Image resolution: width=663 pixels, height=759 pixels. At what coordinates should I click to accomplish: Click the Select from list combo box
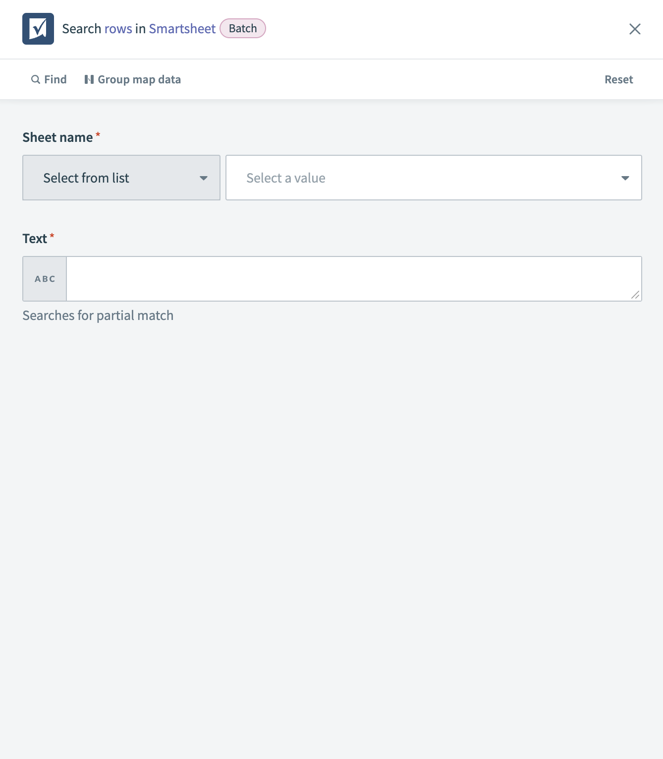point(121,178)
